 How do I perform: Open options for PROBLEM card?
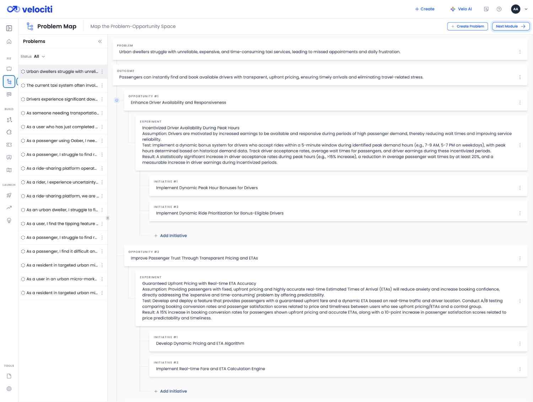520,52
